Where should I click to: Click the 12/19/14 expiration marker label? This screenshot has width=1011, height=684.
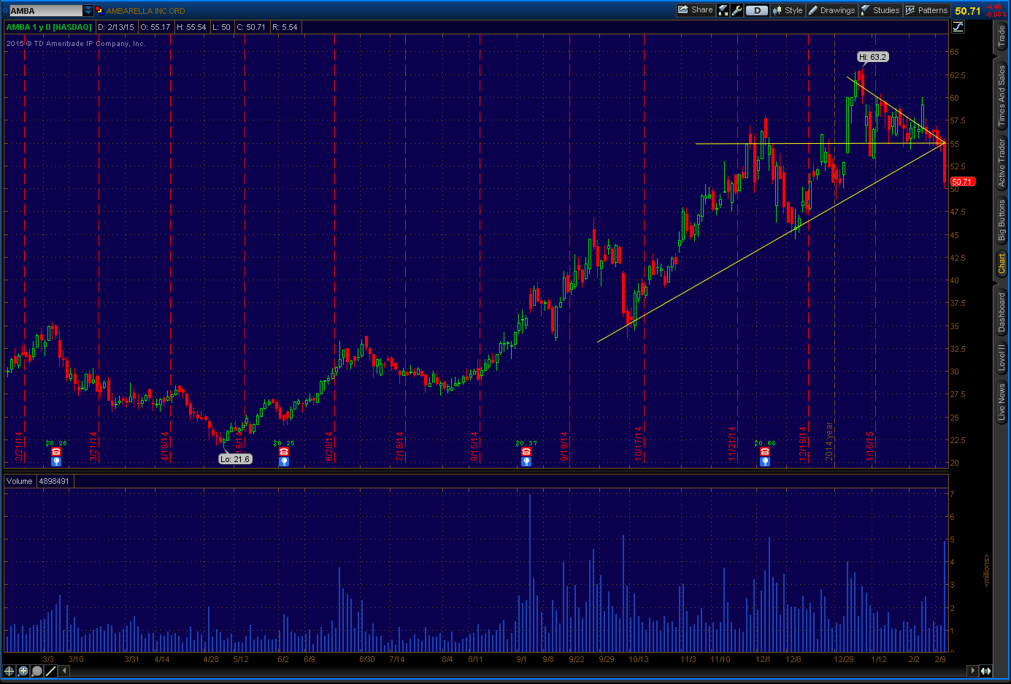(x=803, y=444)
